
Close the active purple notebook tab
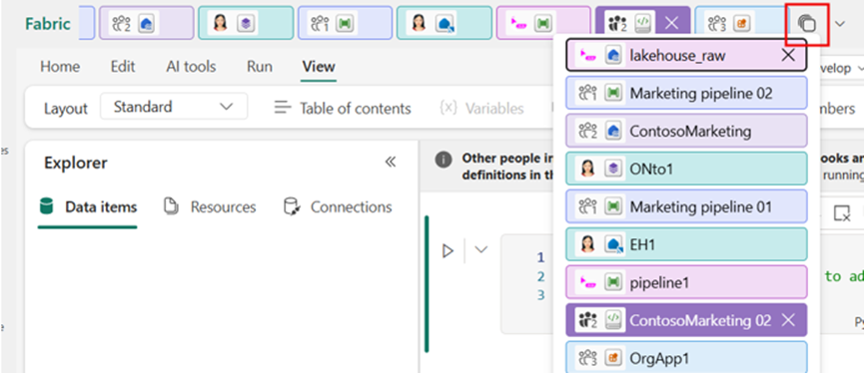[x=671, y=23]
